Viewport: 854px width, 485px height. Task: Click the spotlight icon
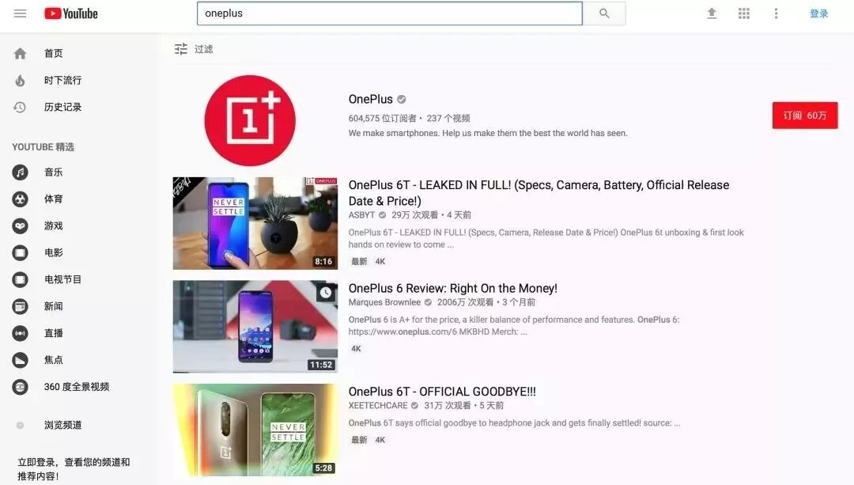20,360
